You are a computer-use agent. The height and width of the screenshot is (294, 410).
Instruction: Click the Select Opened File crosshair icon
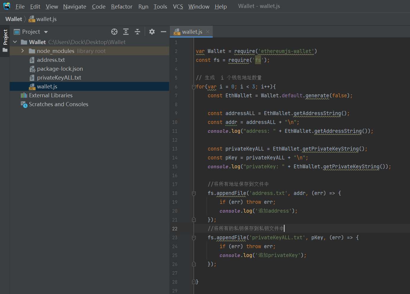tap(114, 32)
